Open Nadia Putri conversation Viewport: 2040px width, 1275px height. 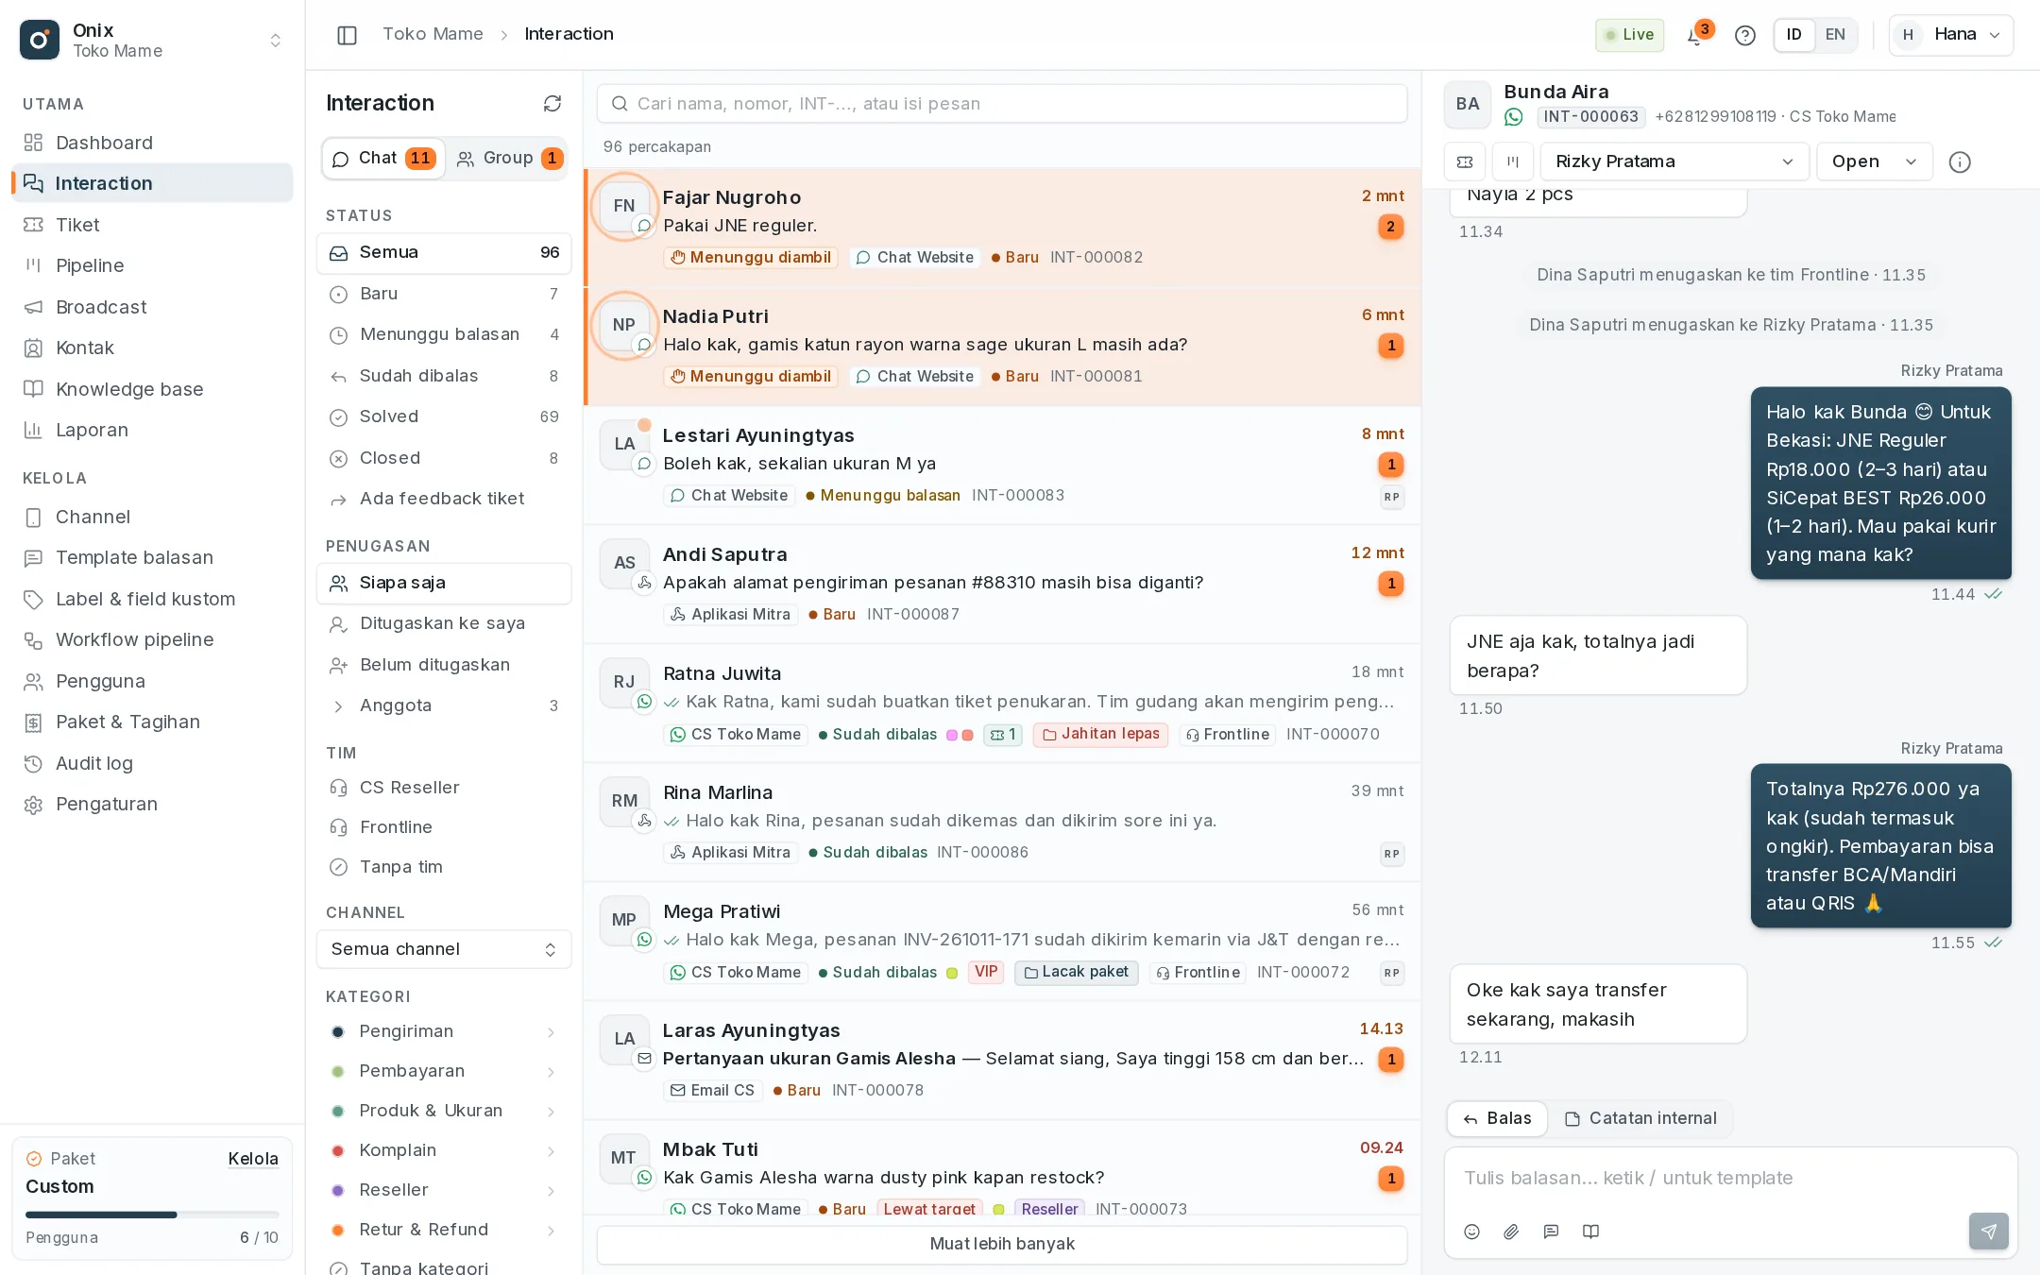1003,347
